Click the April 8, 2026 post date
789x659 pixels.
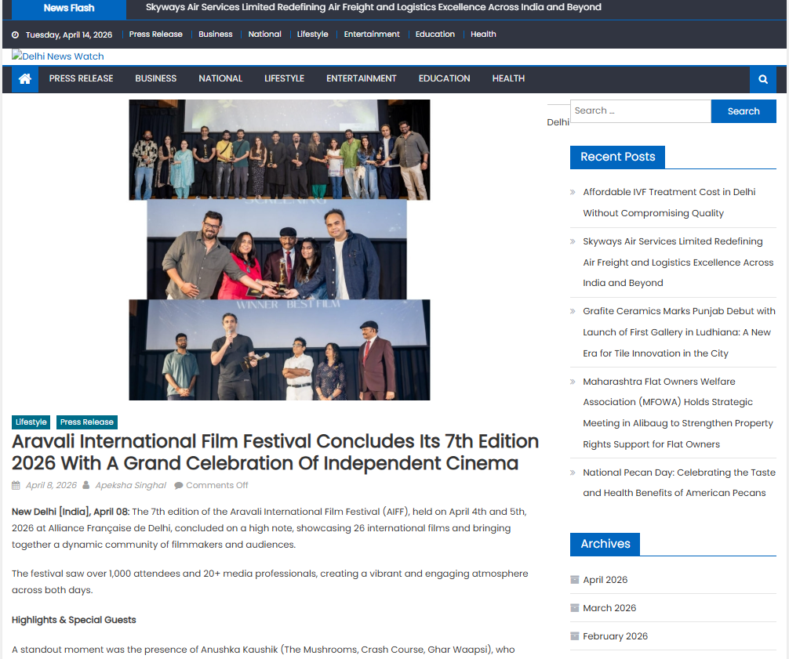[51, 486]
